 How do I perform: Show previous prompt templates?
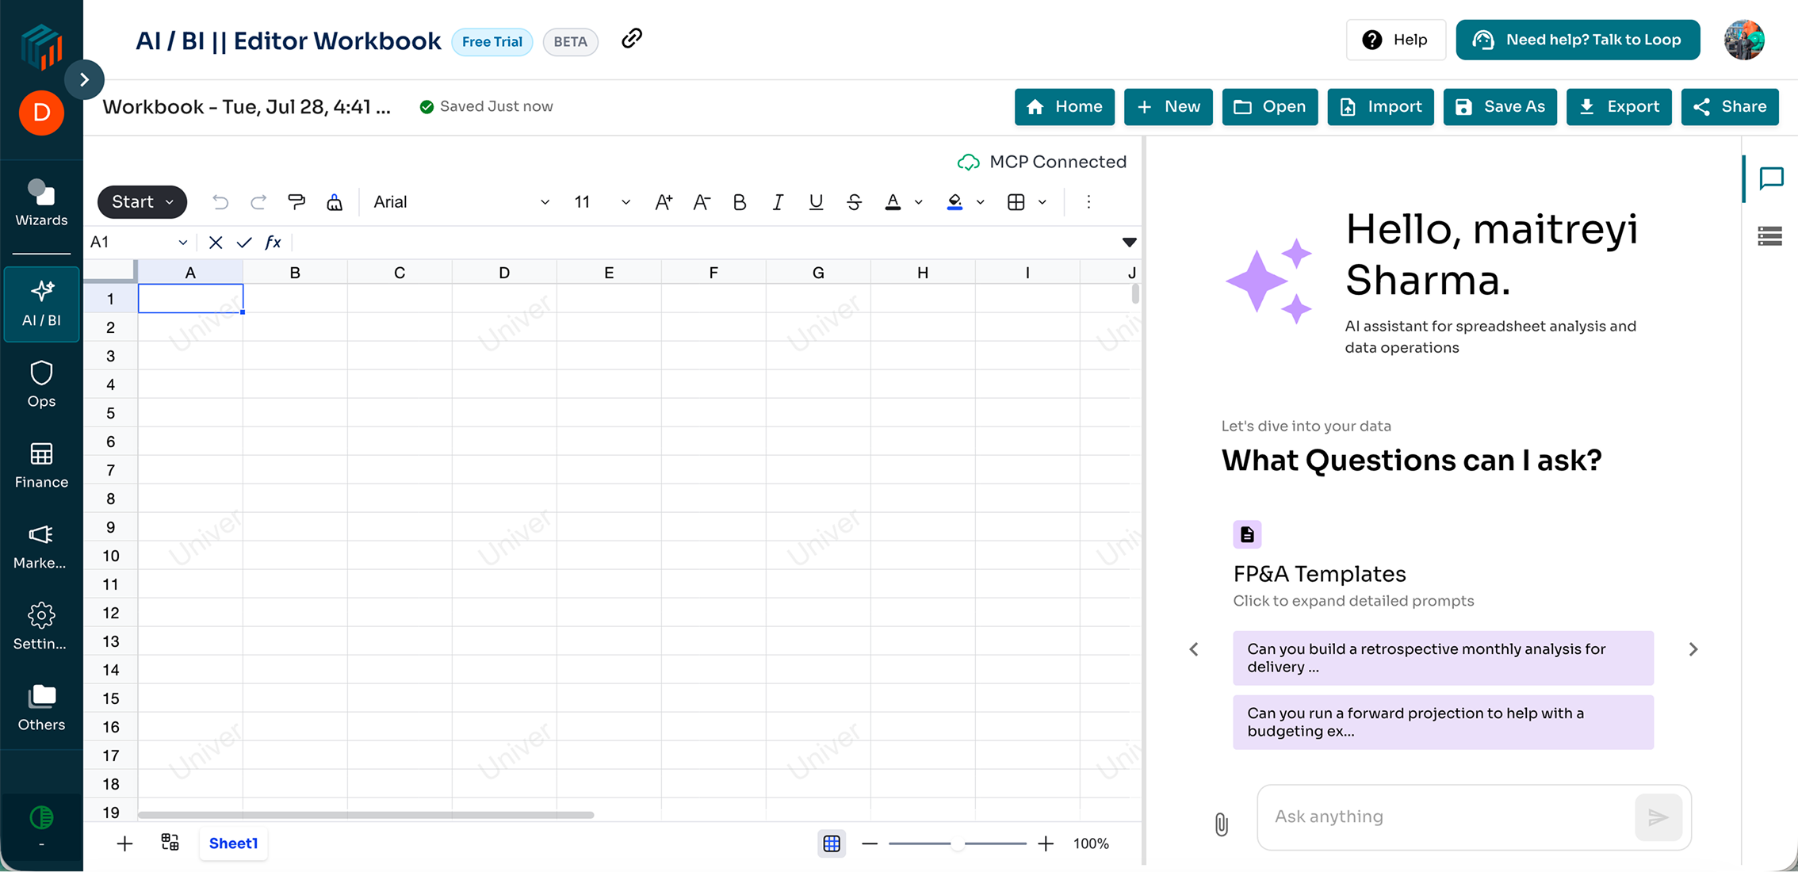[1194, 649]
